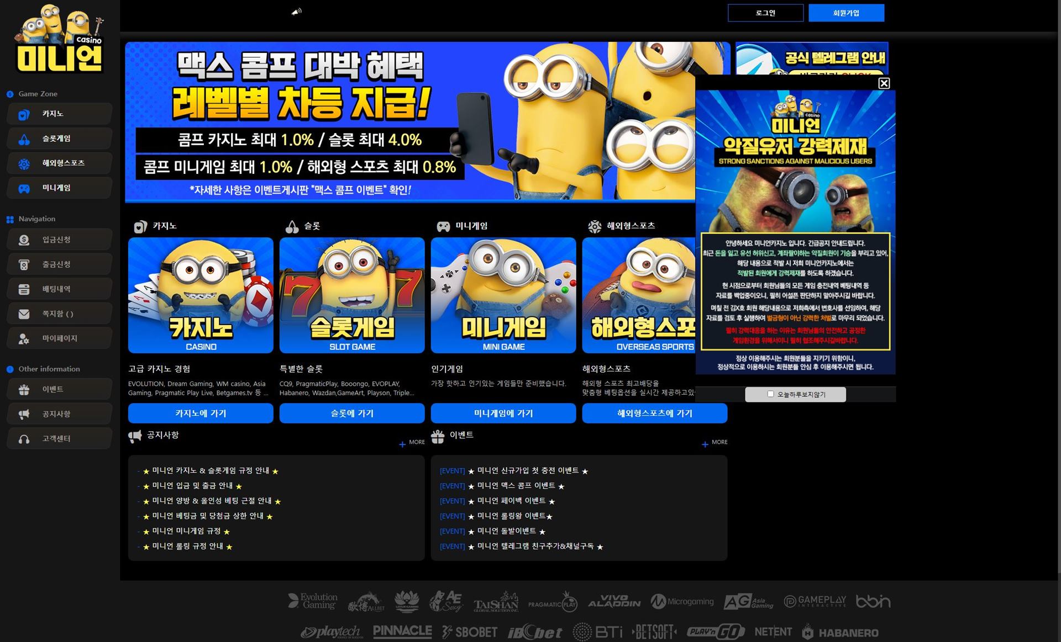Expand 이벤트 list with MORE link
The width and height of the screenshot is (1061, 642).
click(x=715, y=443)
